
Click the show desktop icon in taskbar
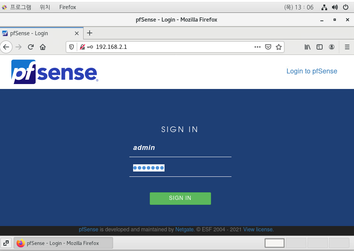6,243
